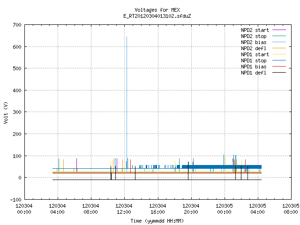The image size is (300, 225).
Task: Click the y-axis tick value 100
Action: (17, 156)
